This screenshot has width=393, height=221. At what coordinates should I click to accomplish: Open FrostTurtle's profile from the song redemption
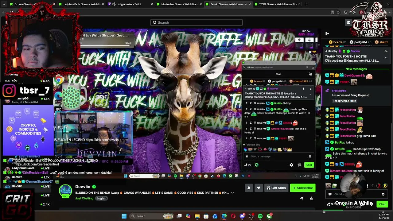click(339, 91)
